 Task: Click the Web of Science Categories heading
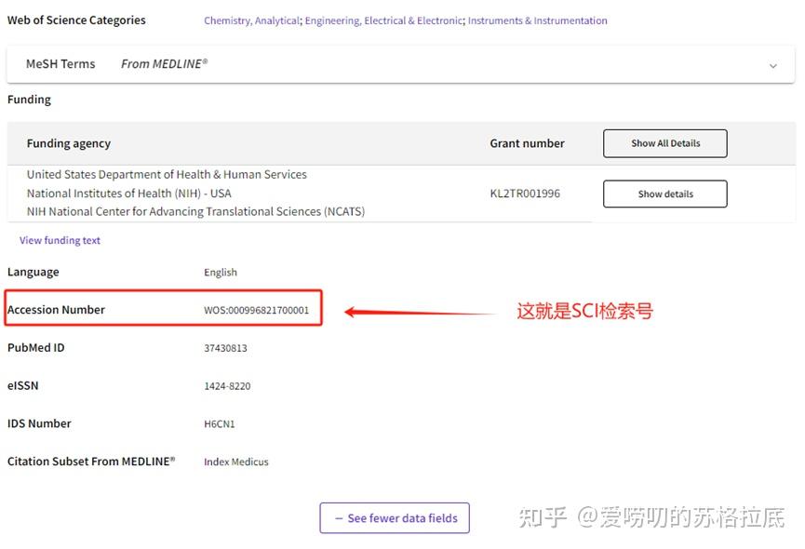76,20
